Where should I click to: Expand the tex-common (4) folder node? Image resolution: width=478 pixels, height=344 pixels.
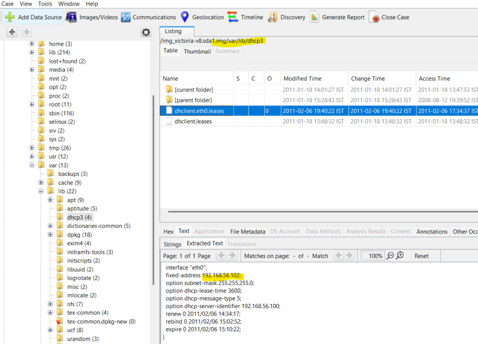[50, 313]
